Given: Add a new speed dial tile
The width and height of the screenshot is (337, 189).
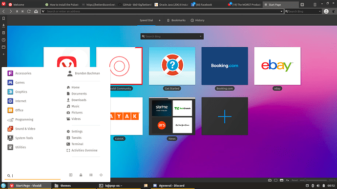Looking at the screenshot, I should tap(225, 116).
